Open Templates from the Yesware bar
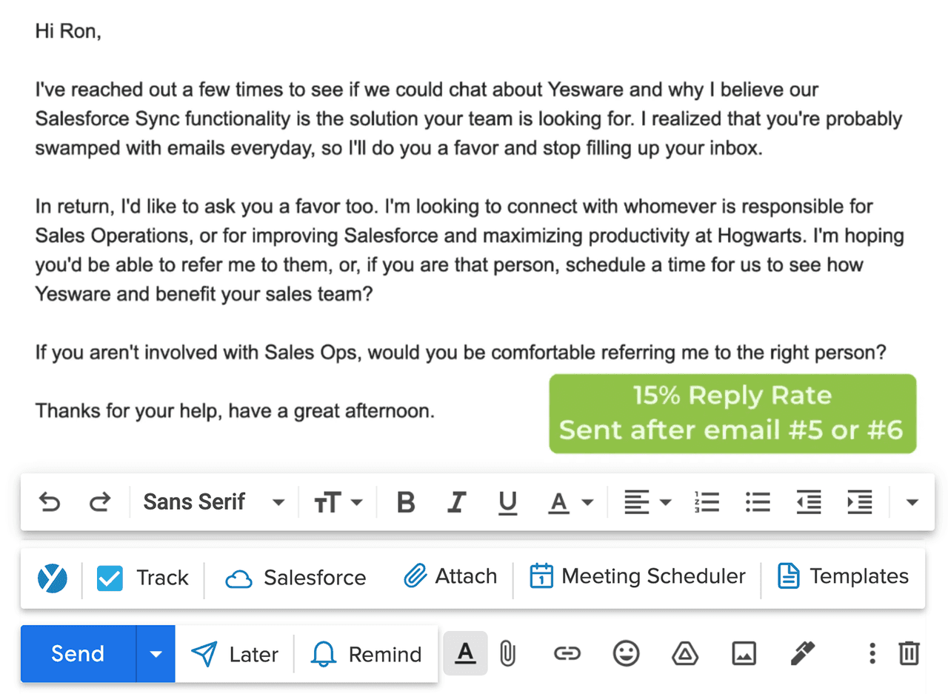The height and width of the screenshot is (694, 948). (842, 576)
